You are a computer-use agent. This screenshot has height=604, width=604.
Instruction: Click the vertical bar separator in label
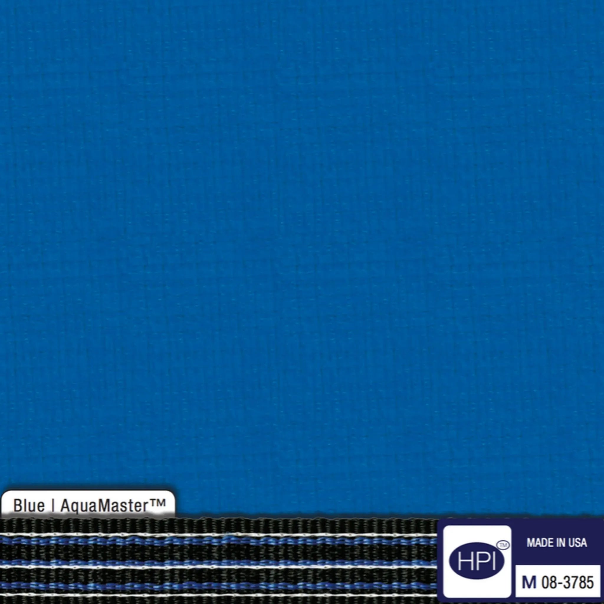pos(52,506)
